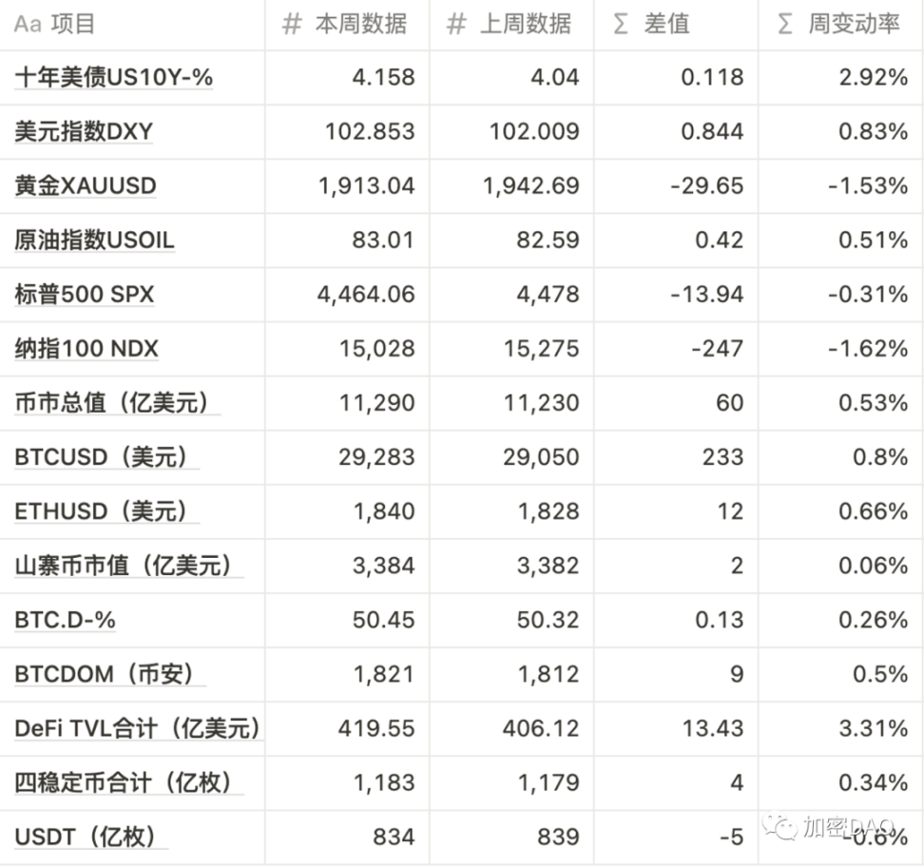Open the 本周数据 column header menu

click(x=361, y=25)
